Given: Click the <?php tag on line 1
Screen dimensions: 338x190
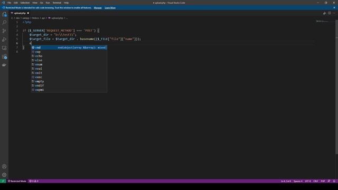Looking at the screenshot, I should pyautogui.click(x=27, y=22).
